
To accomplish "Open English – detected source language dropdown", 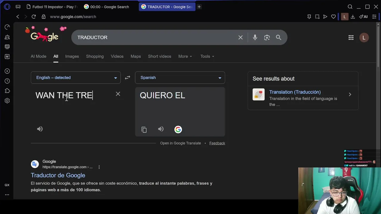I will tap(76, 78).
